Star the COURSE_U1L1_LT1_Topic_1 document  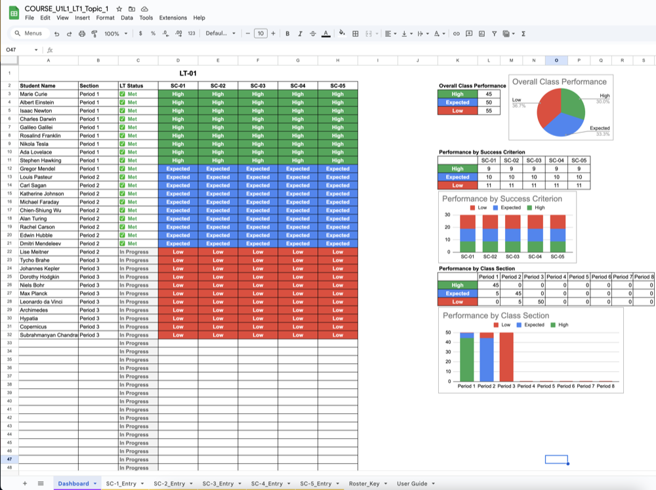(x=119, y=9)
